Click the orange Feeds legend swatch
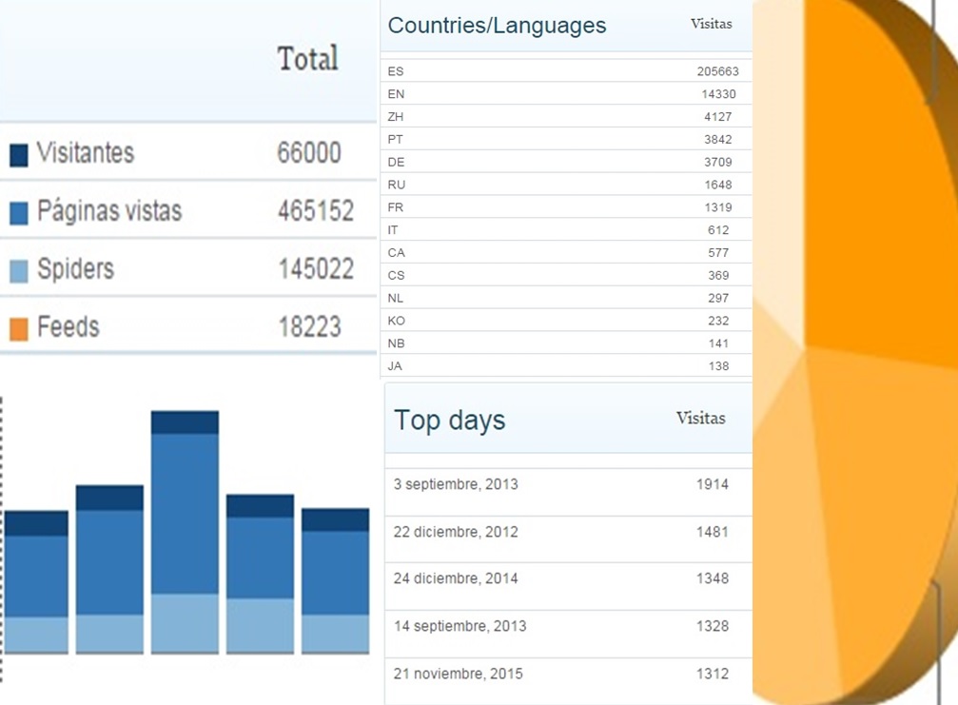 (18, 329)
